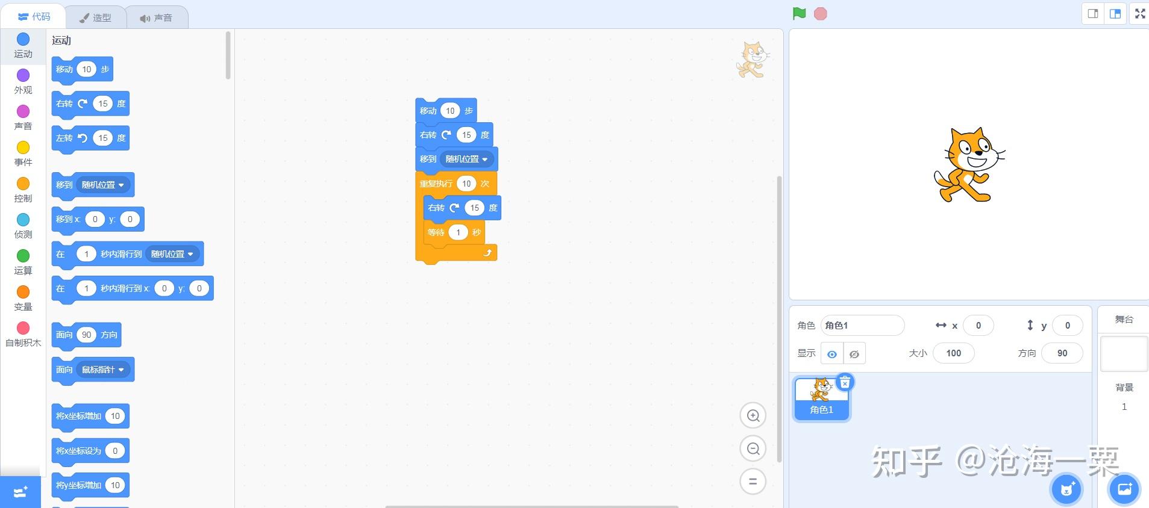Screen dimensions: 1149x508
Task: Click the red stop button
Action: 820,13
